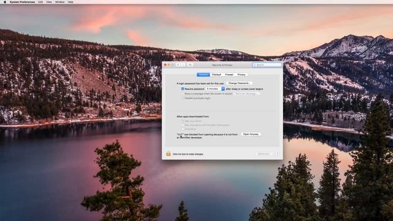Click the Advanced button
This screenshot has width=393, height=221.
coord(263,153)
